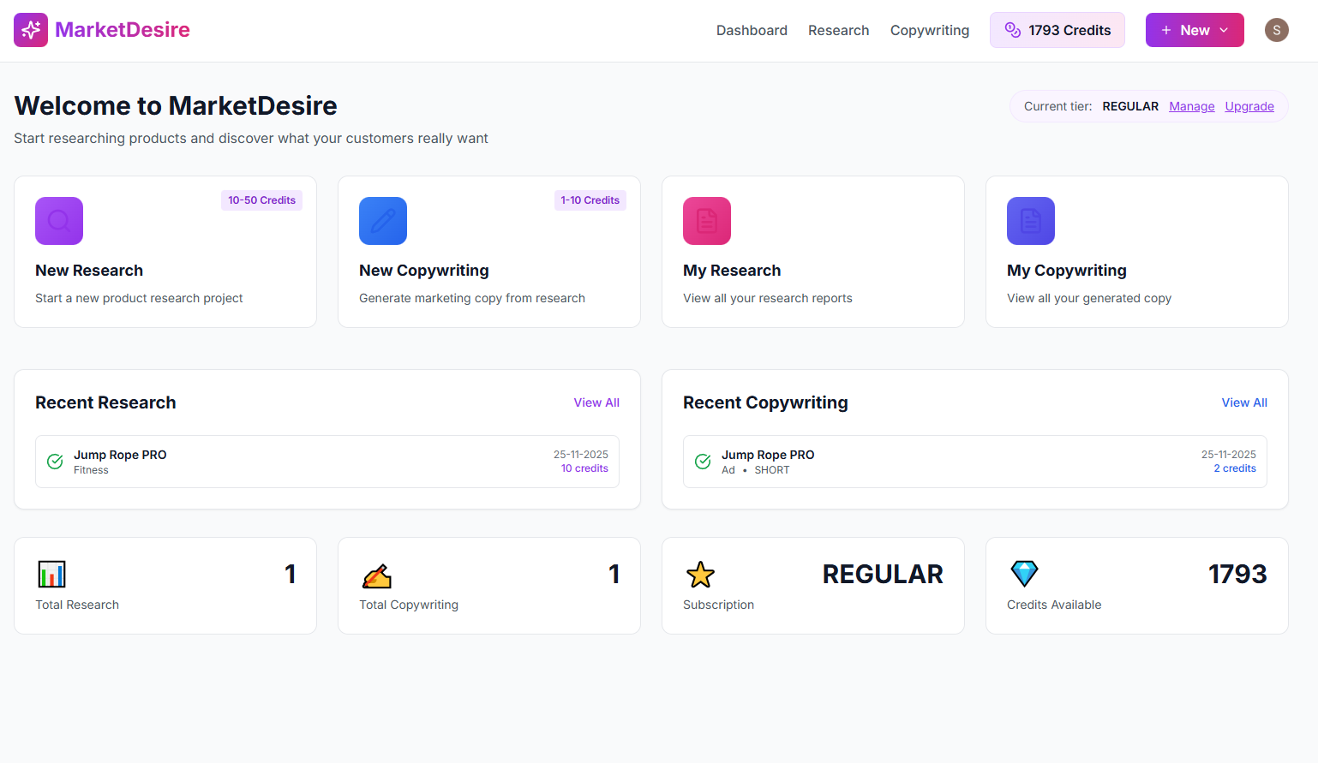Click the Upgrade tier link
1318x763 pixels.
coord(1249,106)
